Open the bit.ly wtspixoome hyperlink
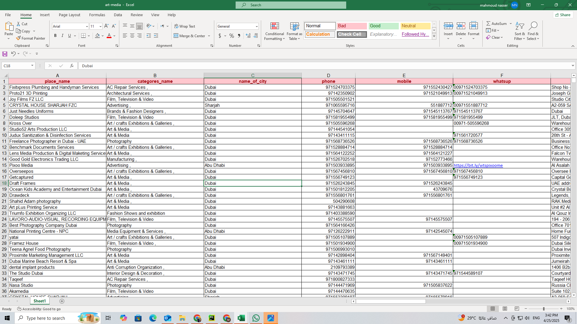The width and height of the screenshot is (577, 324). tap(478, 165)
